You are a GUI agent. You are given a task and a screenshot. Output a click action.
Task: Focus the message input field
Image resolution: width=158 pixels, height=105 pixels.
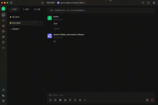[101, 95]
